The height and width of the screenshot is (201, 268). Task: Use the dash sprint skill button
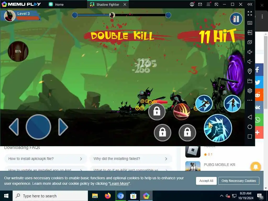click(204, 103)
